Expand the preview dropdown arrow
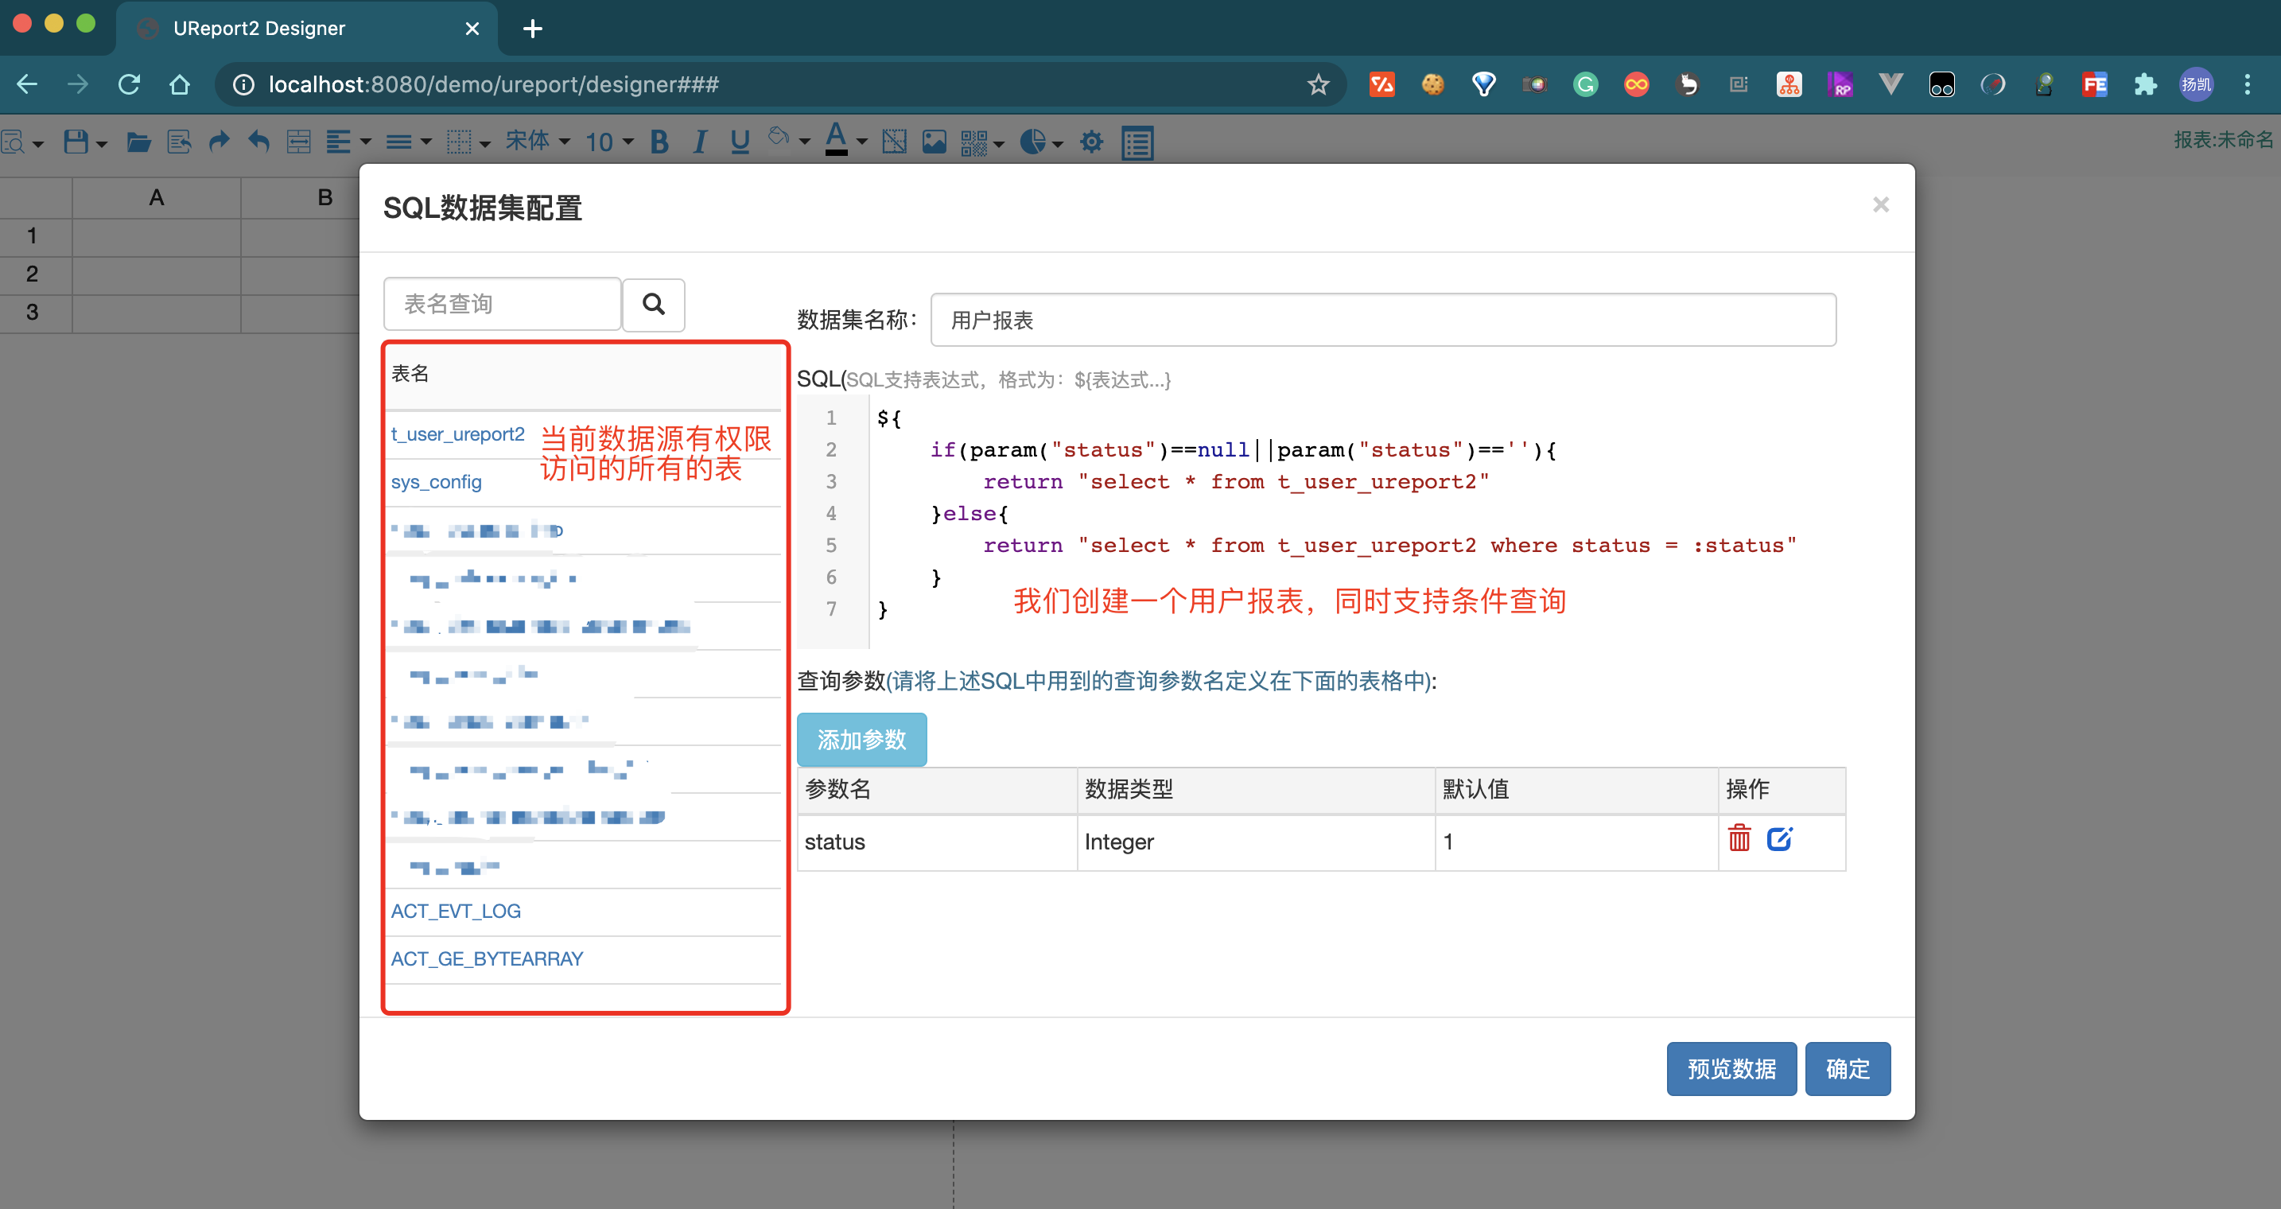The width and height of the screenshot is (2281, 1209). (x=37, y=145)
